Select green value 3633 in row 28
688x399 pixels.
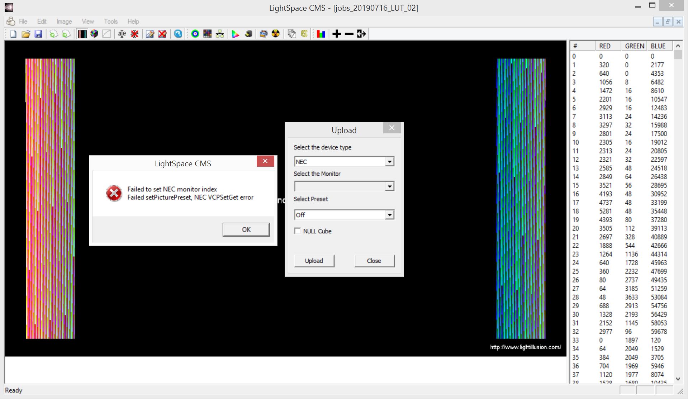[631, 297]
